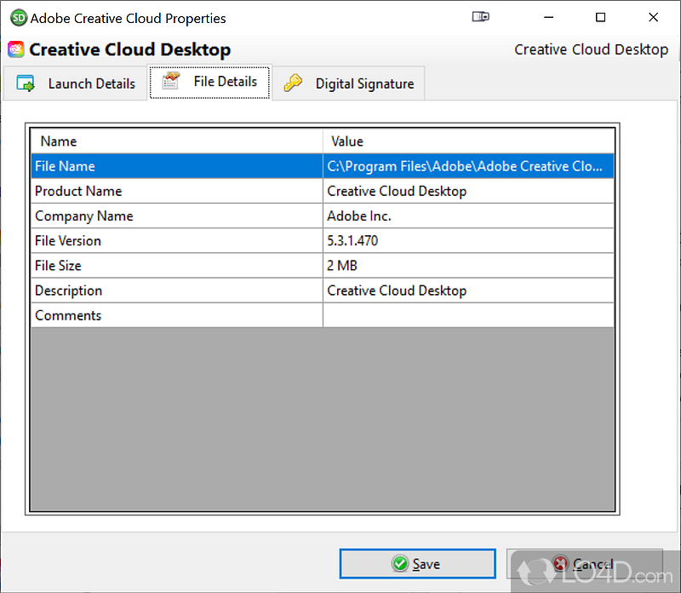The height and width of the screenshot is (593, 681).
Task: Maximize the Adobe Creative Cloud Properties window
Action: pos(600,17)
